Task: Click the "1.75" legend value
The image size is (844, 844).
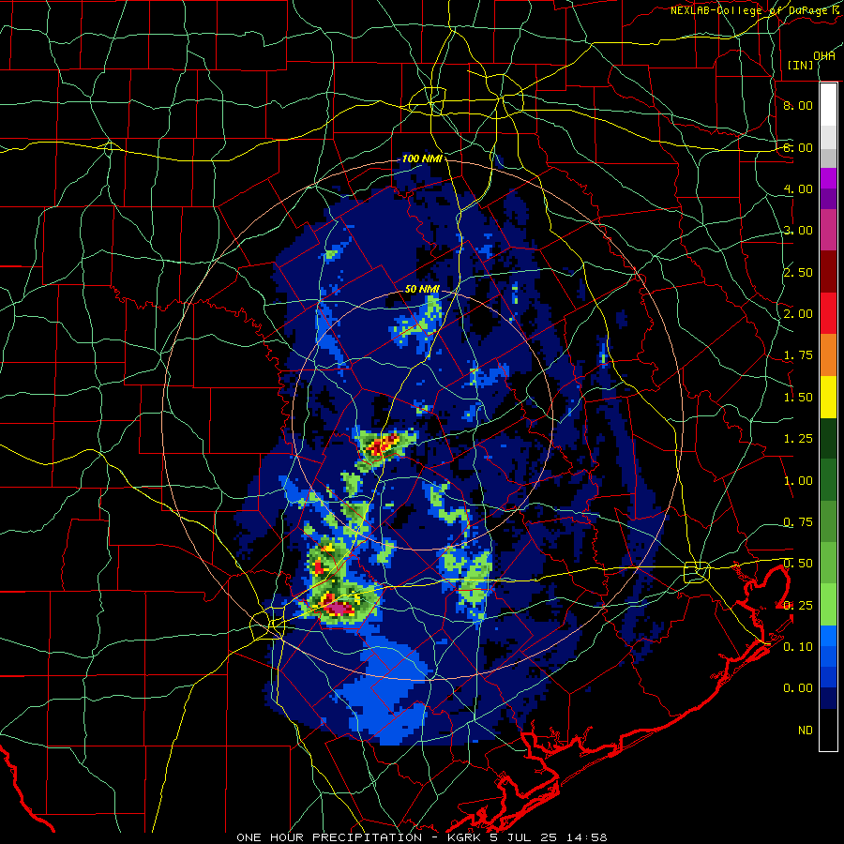Action: (798, 355)
